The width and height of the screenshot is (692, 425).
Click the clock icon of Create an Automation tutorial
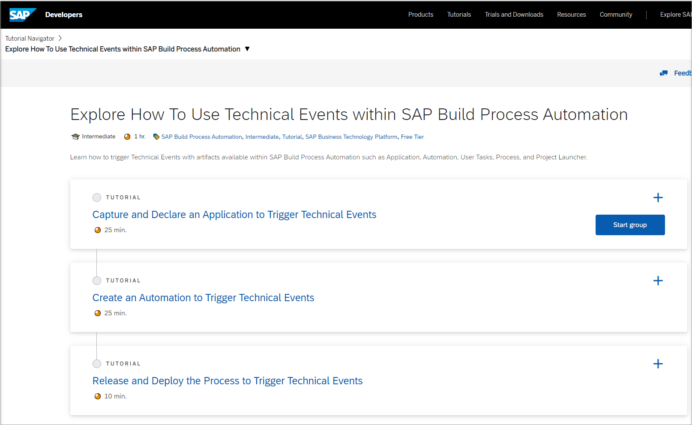coord(98,313)
